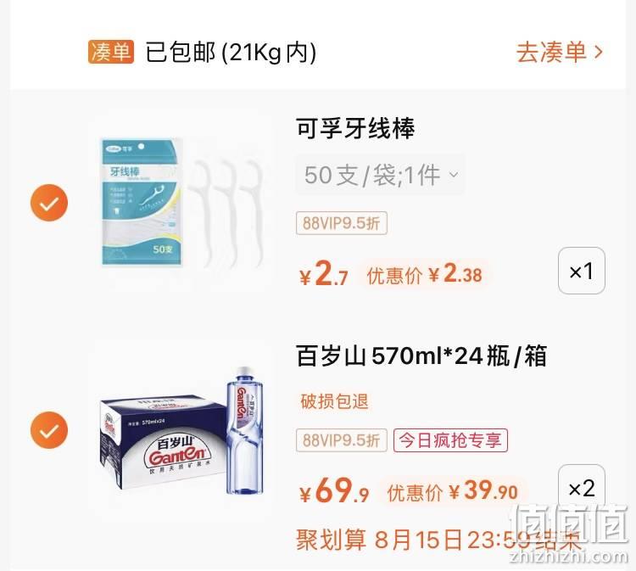Click the 优惠价 ¥2.38 discounted price

coord(424,275)
